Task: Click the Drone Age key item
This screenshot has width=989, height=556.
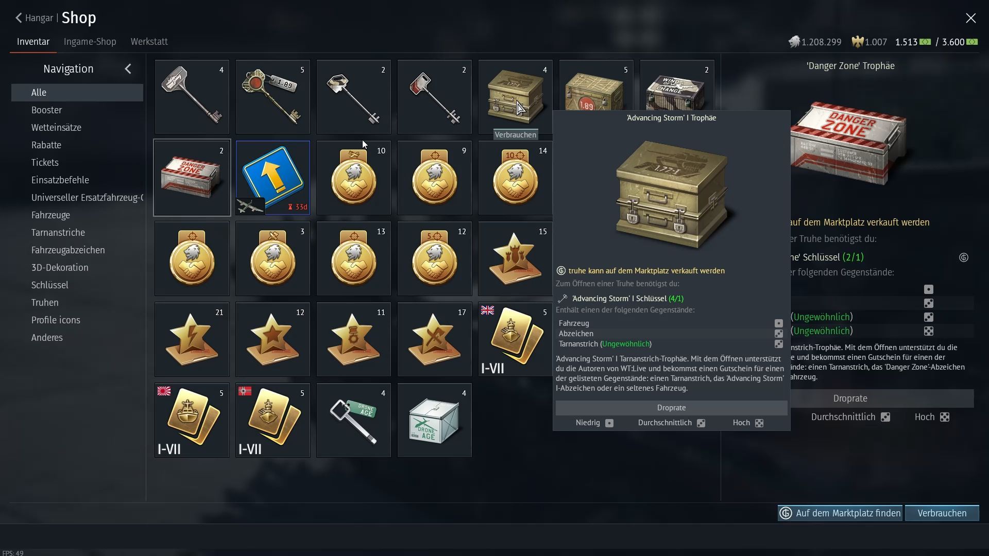Action: click(353, 420)
